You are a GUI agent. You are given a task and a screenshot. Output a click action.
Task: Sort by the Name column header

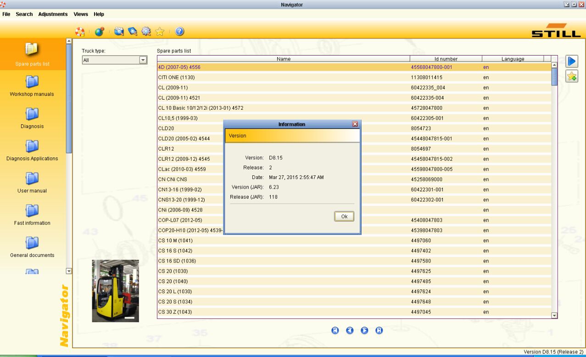284,59
